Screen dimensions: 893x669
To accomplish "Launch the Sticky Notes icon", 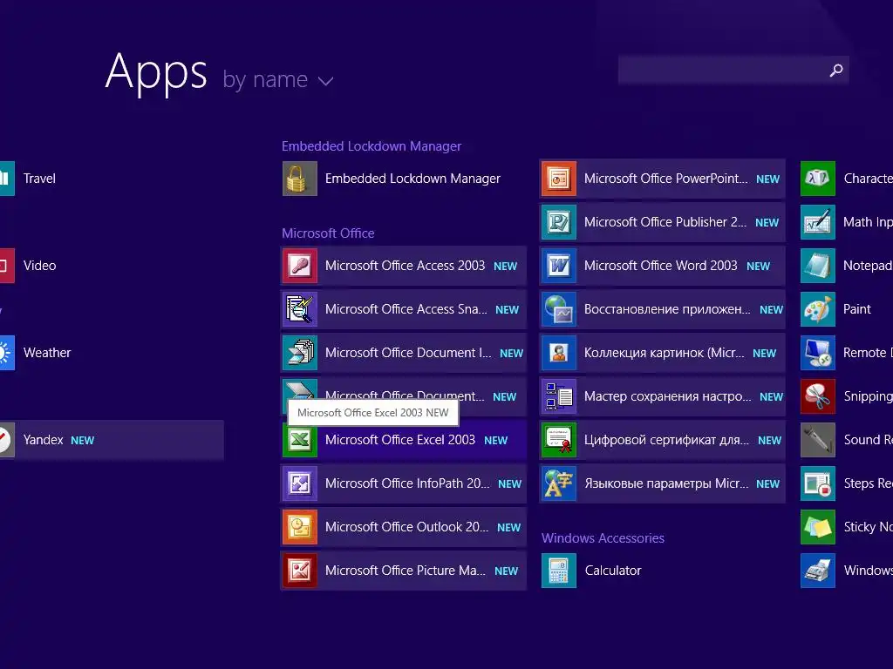I will (818, 527).
